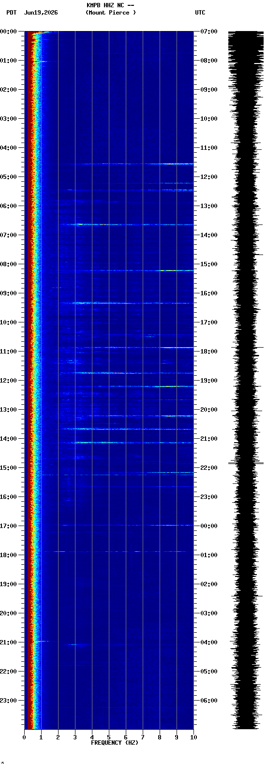Click the 00:00 PDT time label
The height and width of the screenshot is (768, 267).
[x=8, y=32]
